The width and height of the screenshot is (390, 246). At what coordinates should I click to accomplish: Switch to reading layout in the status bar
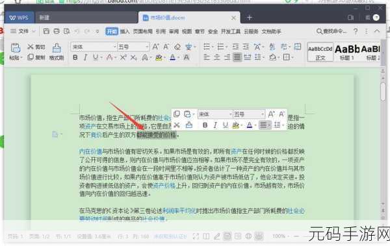pyautogui.click(x=206, y=236)
